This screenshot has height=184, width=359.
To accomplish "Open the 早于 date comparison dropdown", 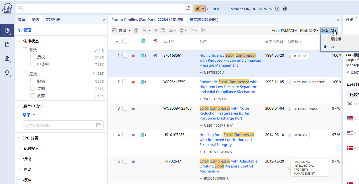I will point(29,115).
